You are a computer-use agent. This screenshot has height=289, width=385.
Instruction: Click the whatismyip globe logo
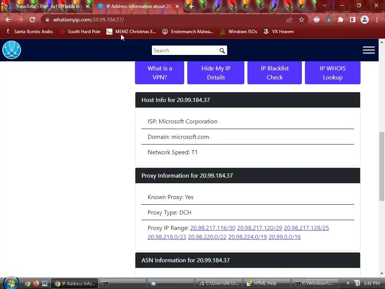click(x=12, y=50)
